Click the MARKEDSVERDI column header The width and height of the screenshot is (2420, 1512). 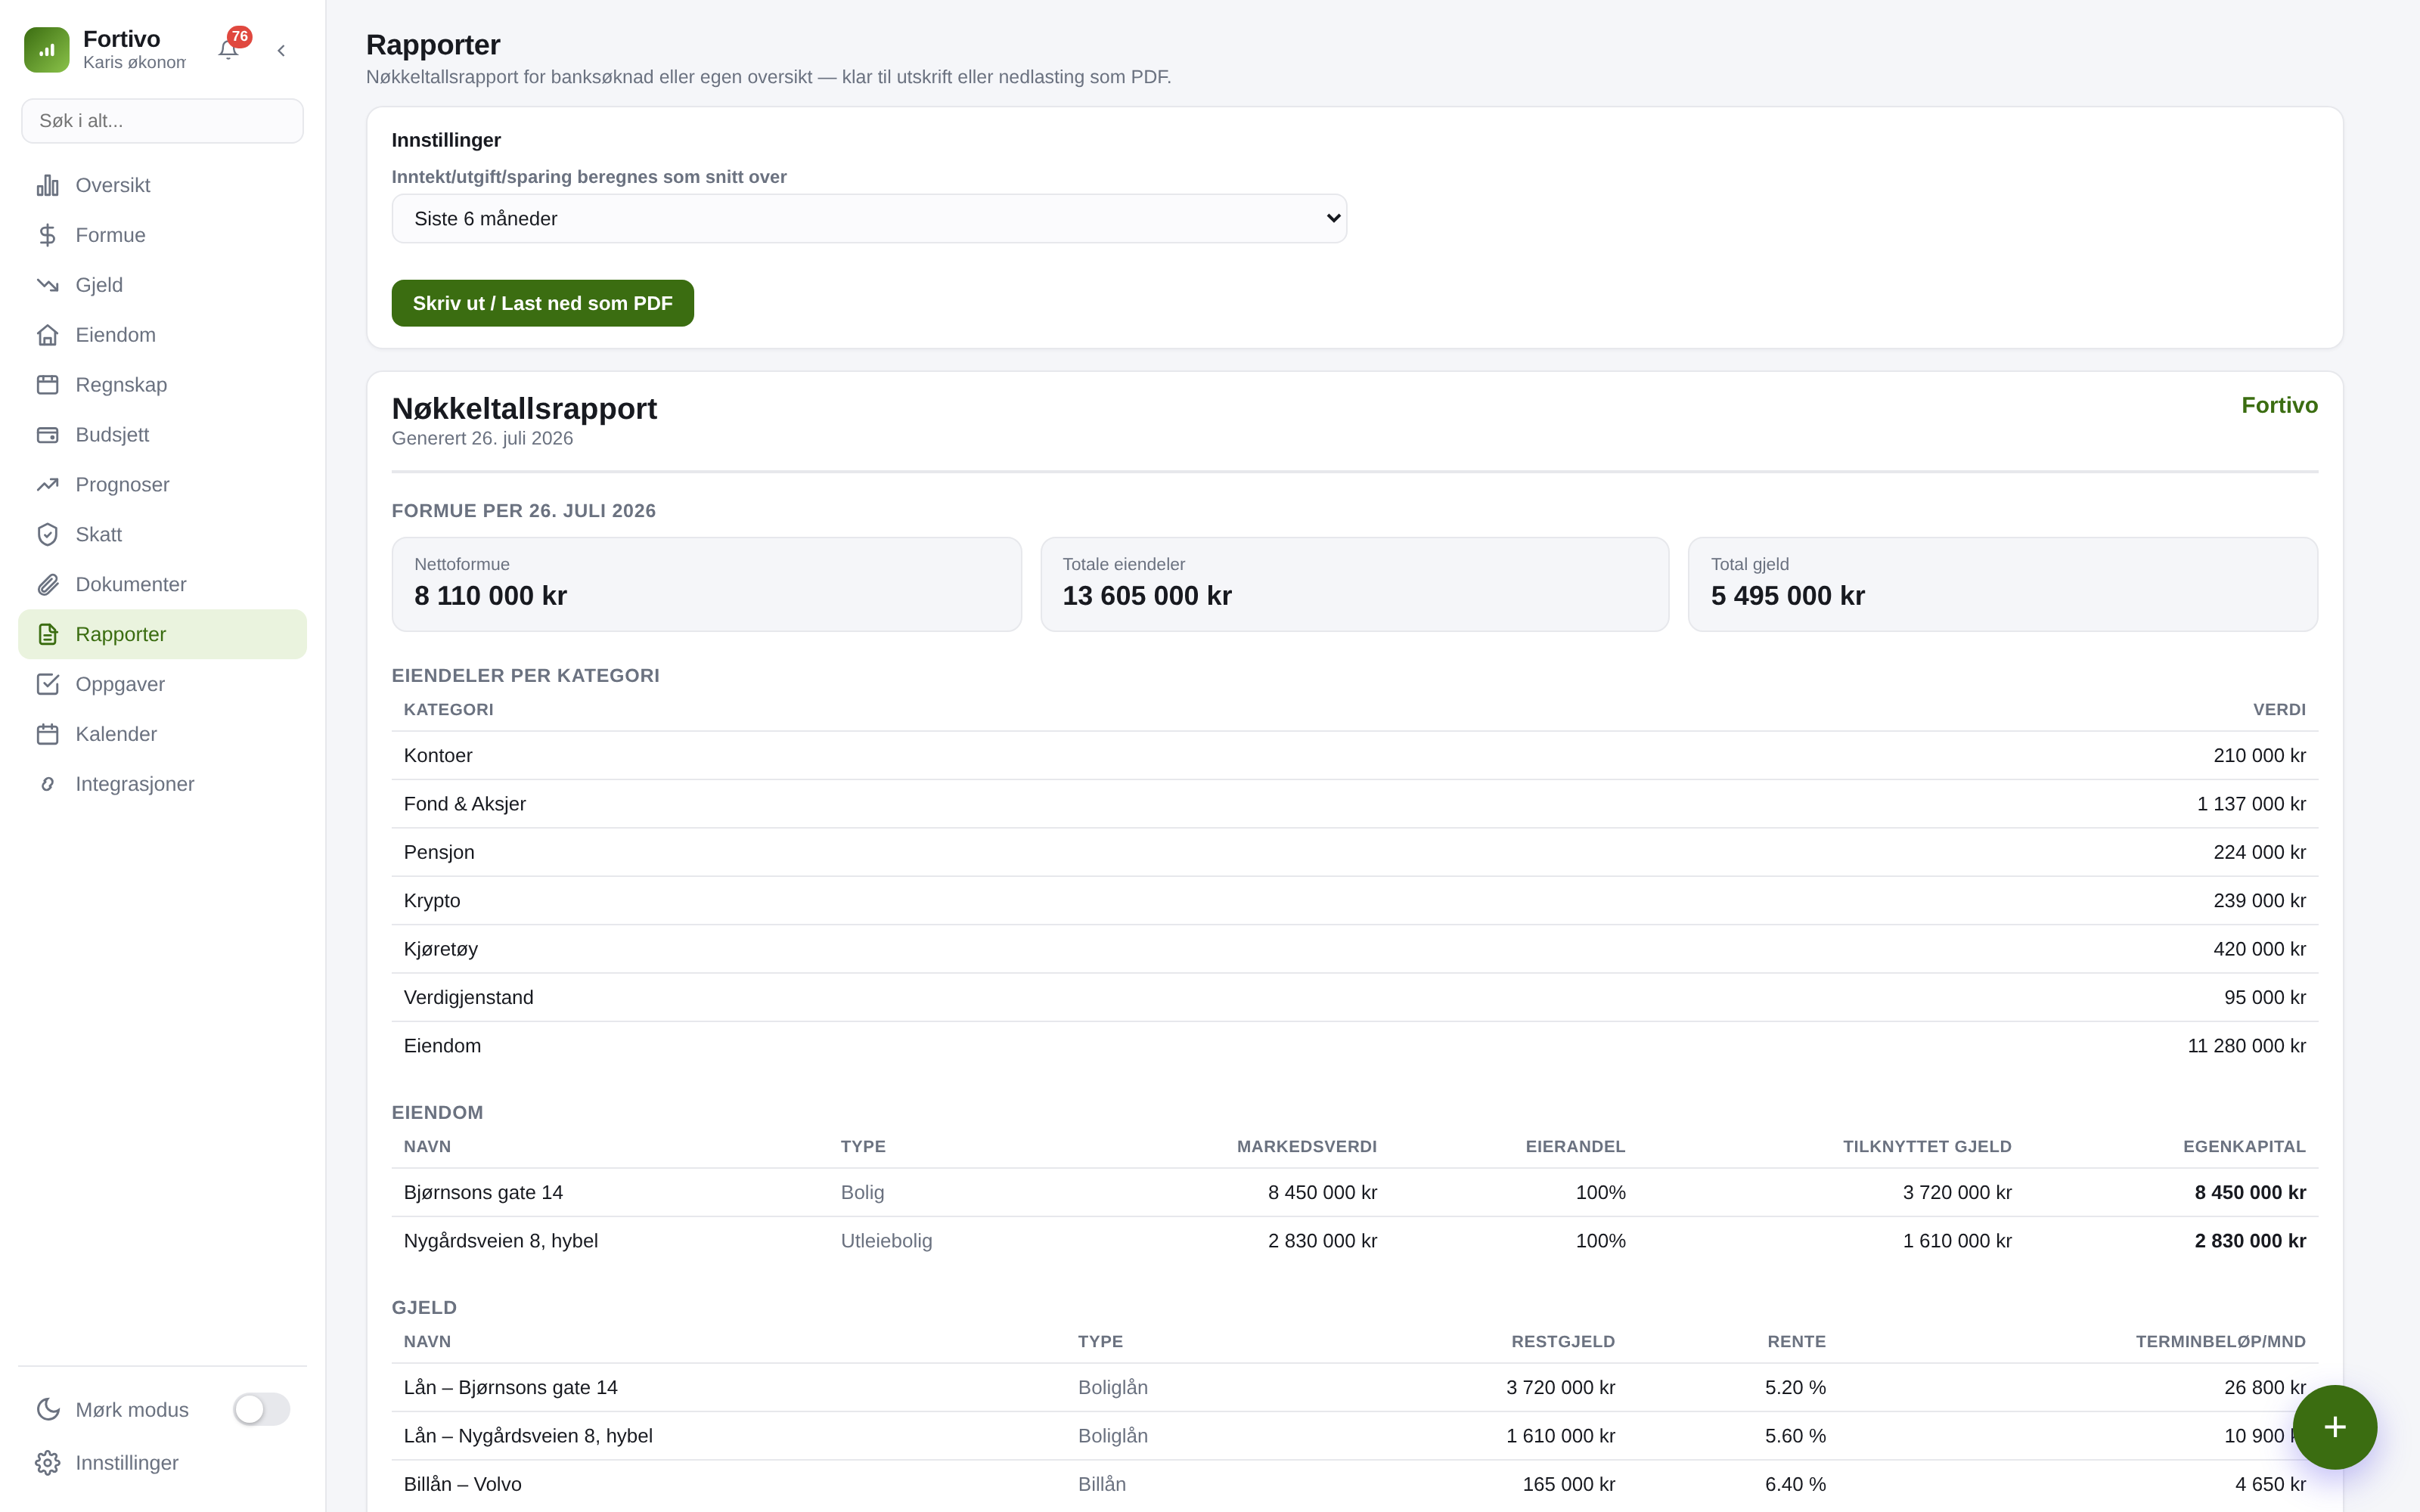1306,1146
